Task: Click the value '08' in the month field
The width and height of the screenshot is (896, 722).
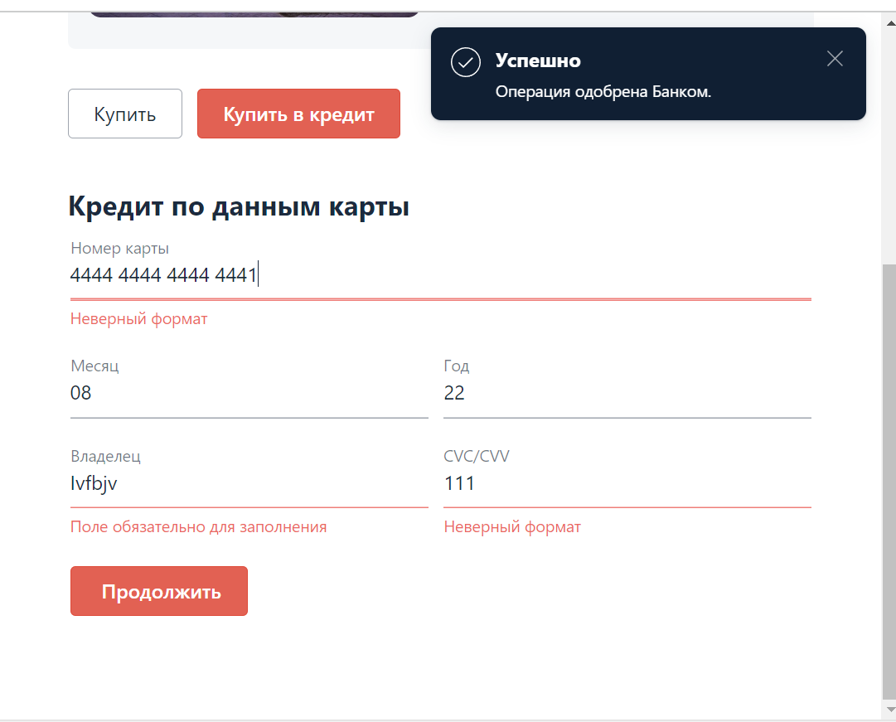Action: [x=80, y=393]
